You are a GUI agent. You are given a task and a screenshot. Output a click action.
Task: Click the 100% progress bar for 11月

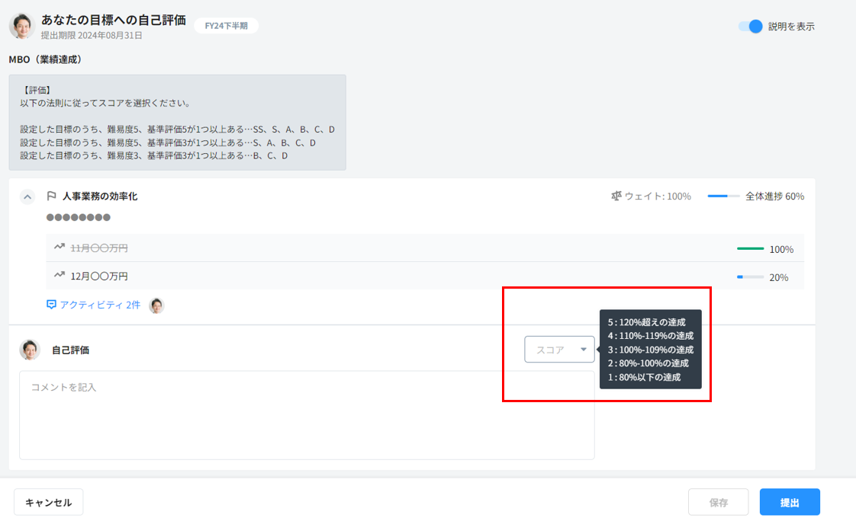(x=750, y=248)
